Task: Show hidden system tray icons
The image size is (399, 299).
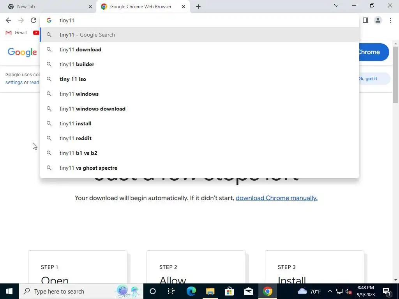Action: [x=330, y=291]
